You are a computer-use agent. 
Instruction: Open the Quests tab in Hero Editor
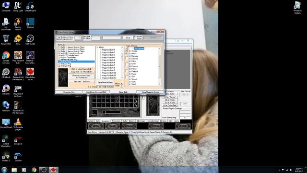(132, 121)
